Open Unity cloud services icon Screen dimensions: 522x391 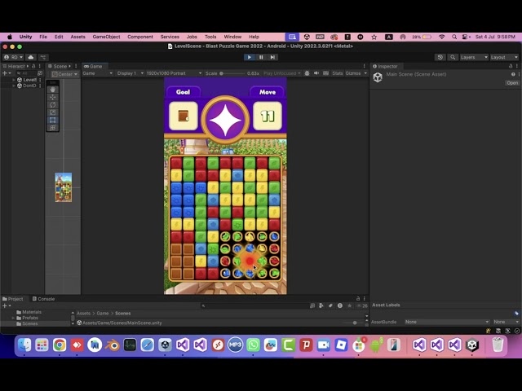(31, 57)
